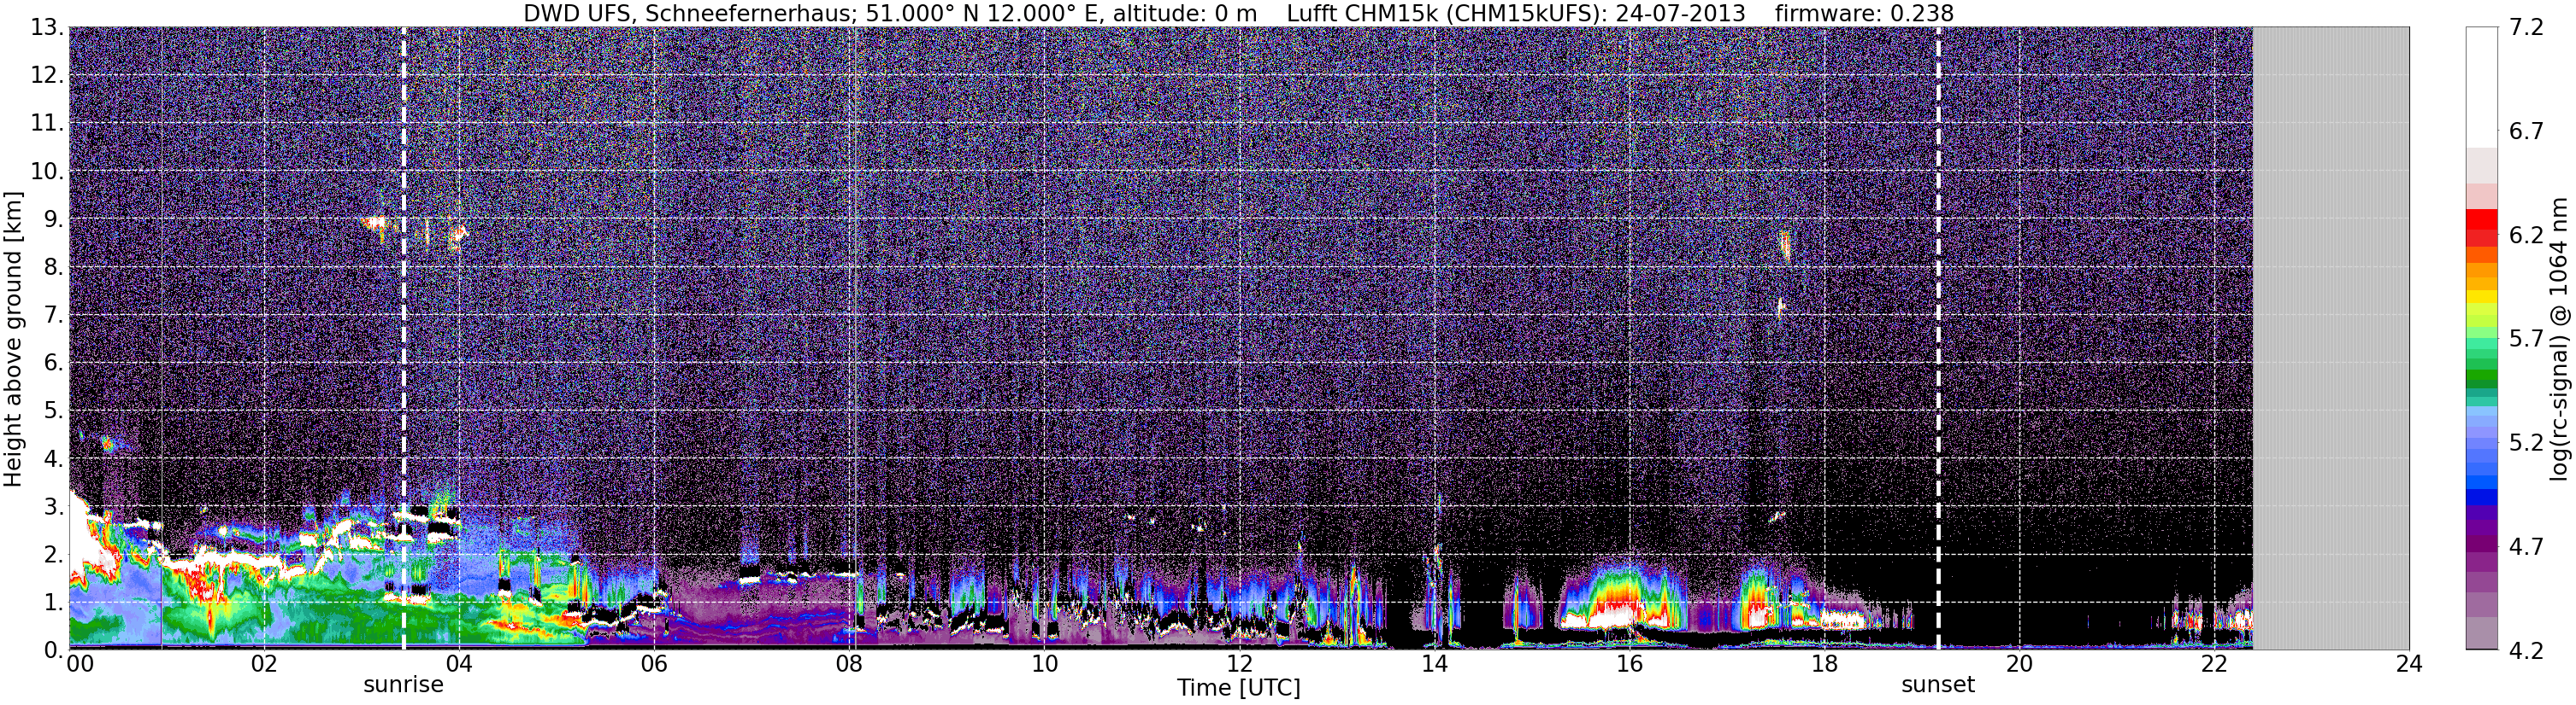The height and width of the screenshot is (705, 2576).
Task: Click the yellow band of the colorbar
Action: tap(2481, 296)
